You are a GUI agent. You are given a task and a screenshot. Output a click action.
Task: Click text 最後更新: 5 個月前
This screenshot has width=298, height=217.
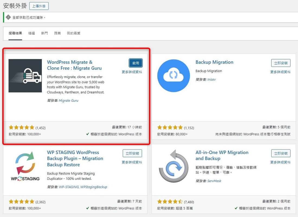[276, 127]
